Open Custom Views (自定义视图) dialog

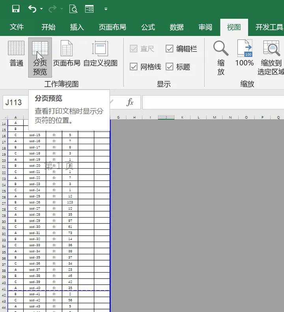(100, 54)
